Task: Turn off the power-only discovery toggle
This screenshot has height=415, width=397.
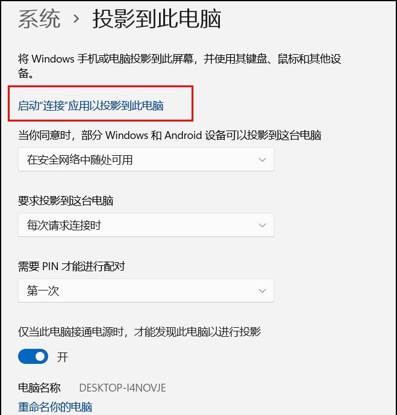Action: click(33, 357)
